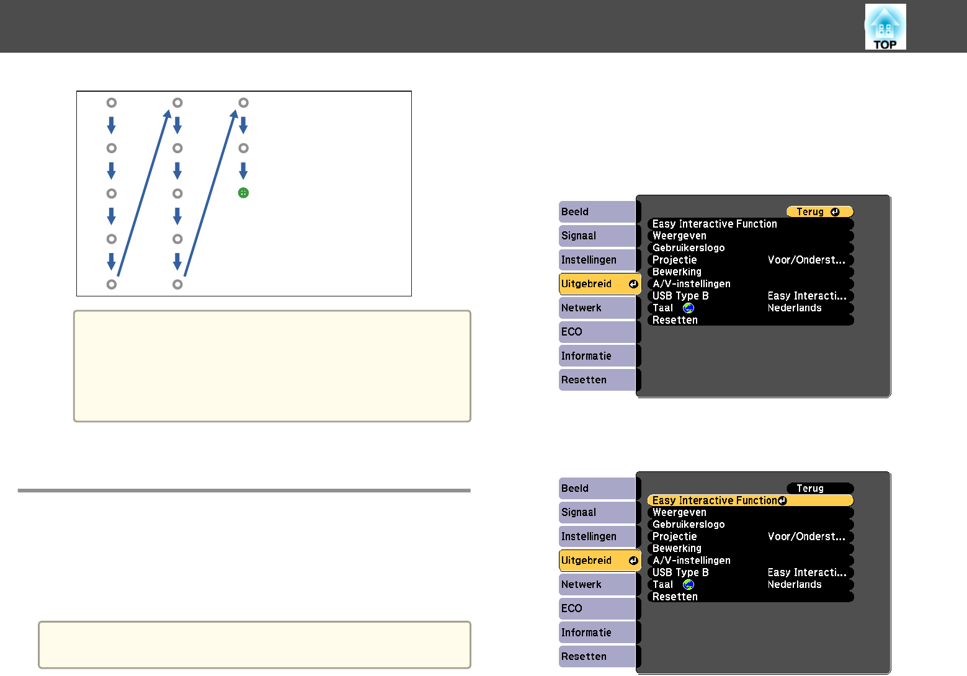Select highlighted Uitgebreid tab in upper menu
The height and width of the screenshot is (676, 967).
pyautogui.click(x=600, y=284)
